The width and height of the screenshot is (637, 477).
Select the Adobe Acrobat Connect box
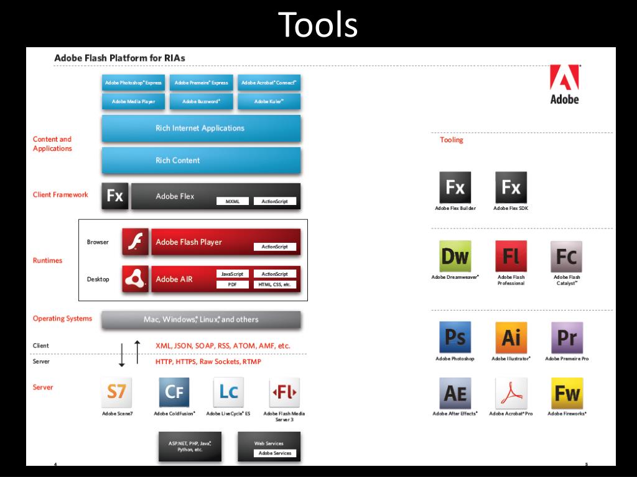[269, 83]
